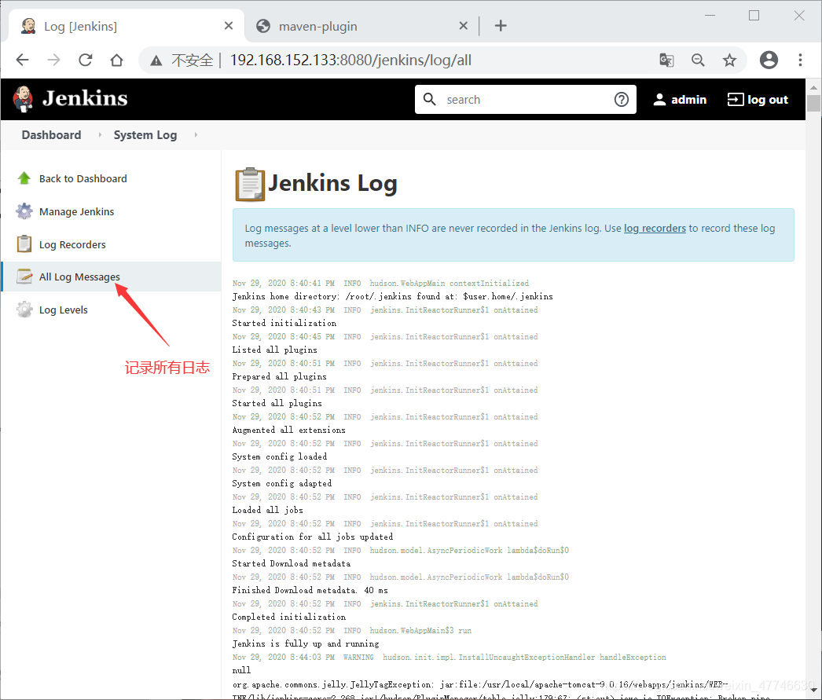Reload the page with refresh icon

point(86,60)
